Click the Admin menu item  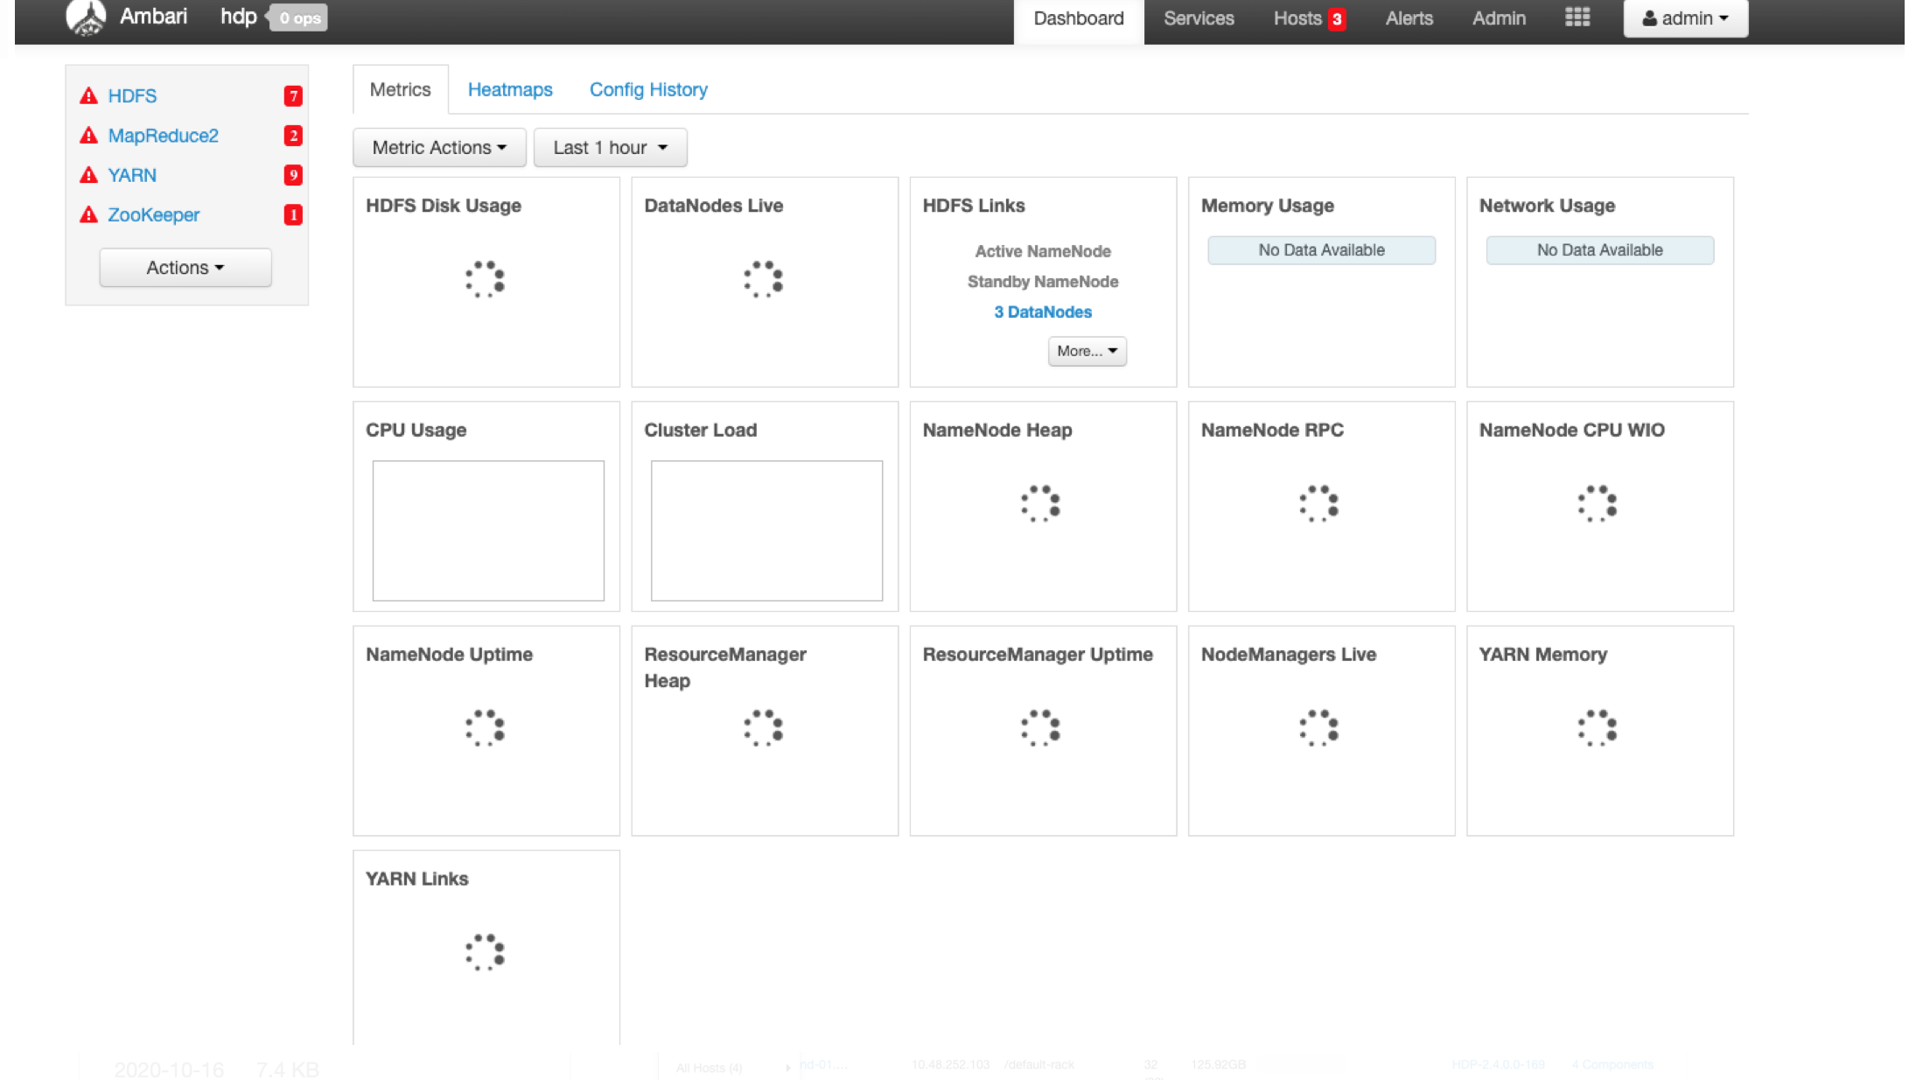click(x=1499, y=18)
